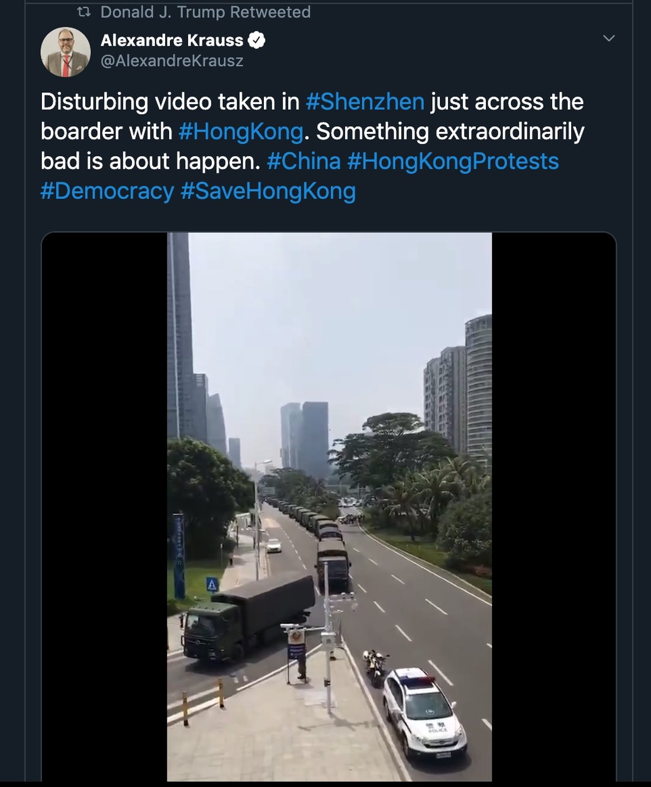The image size is (651, 787).
Task: Click the "Something extraordinarily" tweet text
Action: tap(450, 131)
